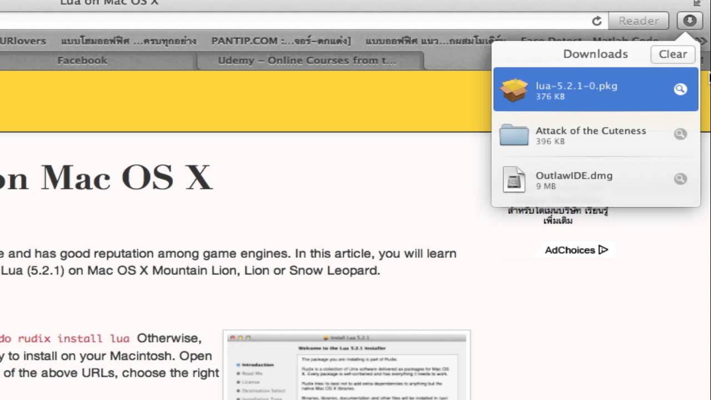Open the PANTIP.COM bookmark
The width and height of the screenshot is (711, 400).
pyautogui.click(x=281, y=41)
